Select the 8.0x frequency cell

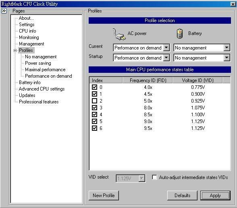pos(148,108)
